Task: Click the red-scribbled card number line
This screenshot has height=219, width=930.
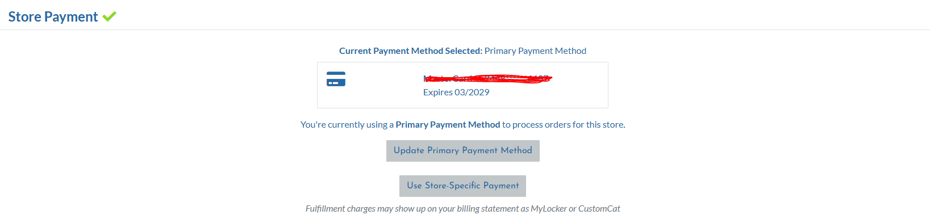Action: 487,78
